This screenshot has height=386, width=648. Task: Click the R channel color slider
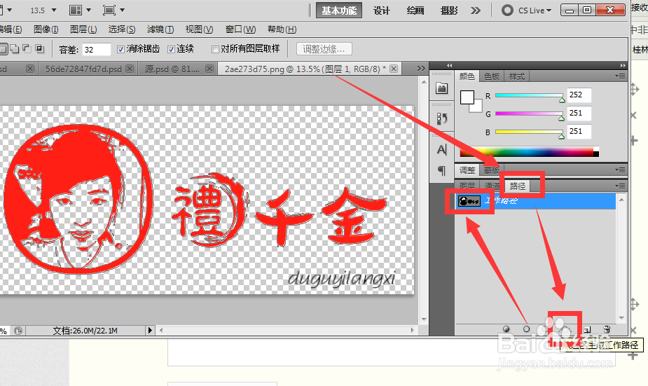(529, 95)
